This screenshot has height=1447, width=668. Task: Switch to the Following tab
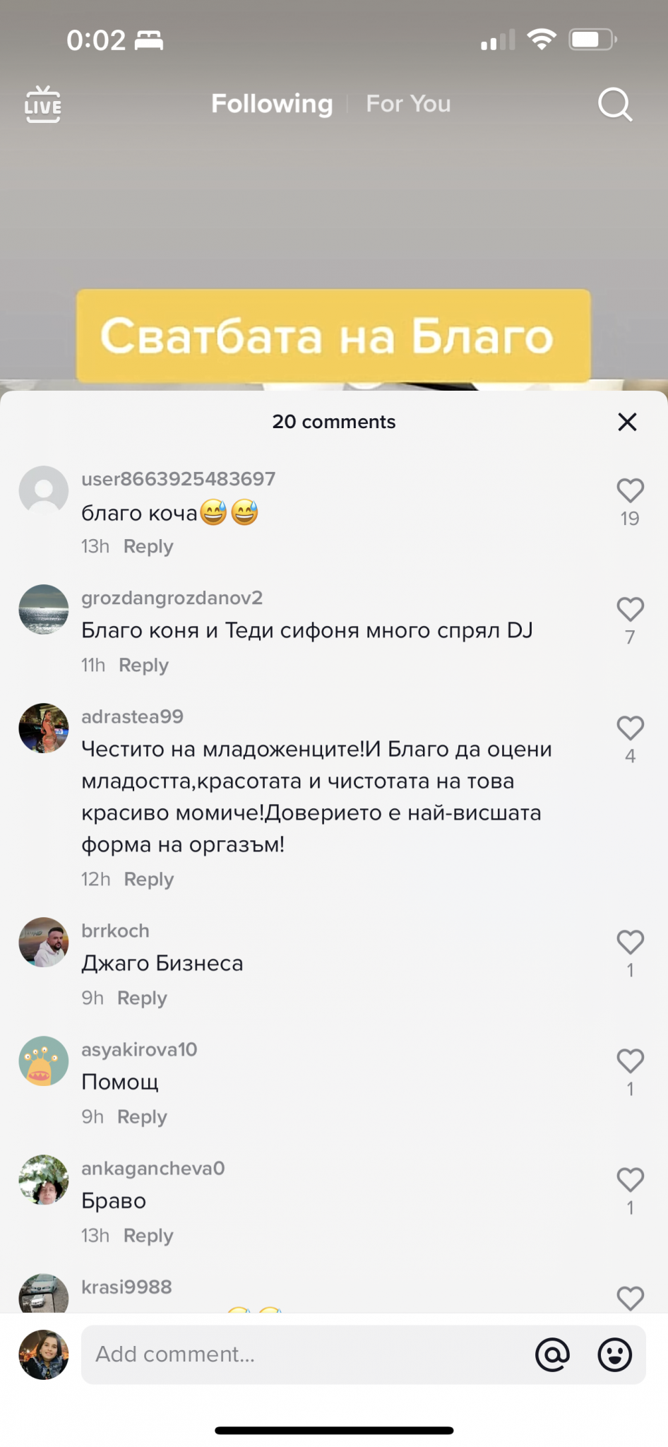tap(272, 104)
